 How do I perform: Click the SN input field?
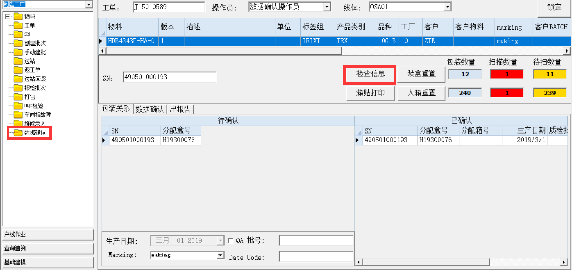click(169, 77)
